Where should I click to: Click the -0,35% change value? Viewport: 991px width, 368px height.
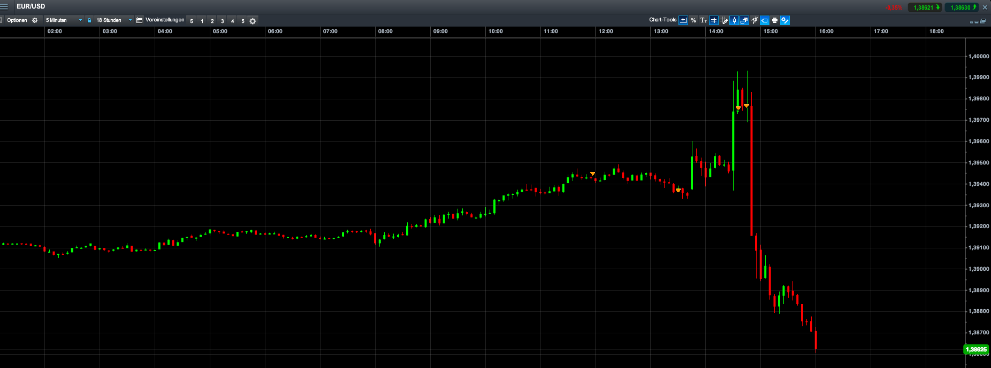pos(894,7)
